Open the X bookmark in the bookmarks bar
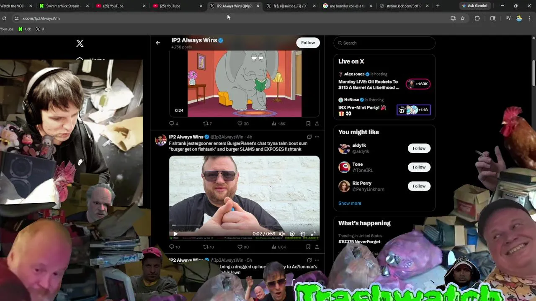Image resolution: width=536 pixels, height=301 pixels. pos(40,29)
